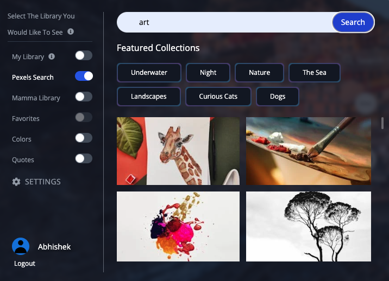Click the Pexels Search label
The width and height of the screenshot is (389, 281).
pyautogui.click(x=33, y=78)
